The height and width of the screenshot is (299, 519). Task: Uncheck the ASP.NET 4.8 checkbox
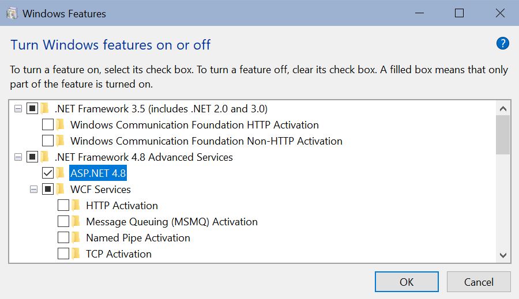tap(48, 173)
